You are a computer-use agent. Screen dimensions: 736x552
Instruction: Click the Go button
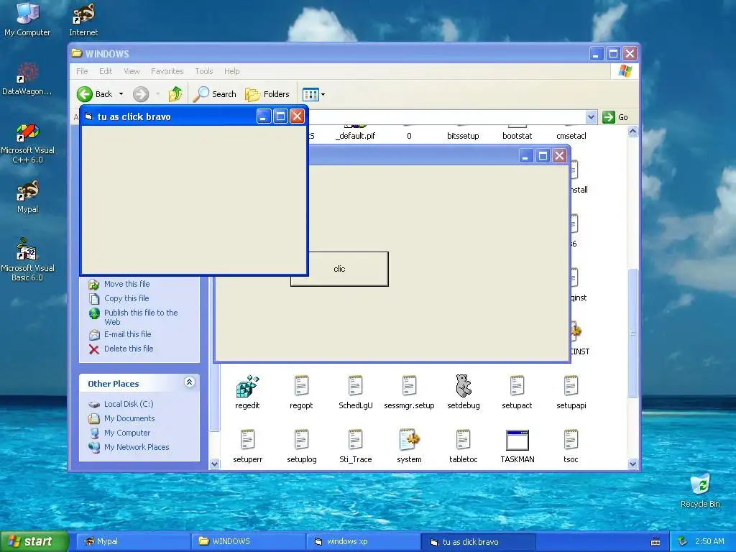[x=615, y=117]
